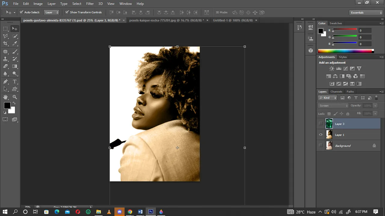Open the Select menu
This screenshot has width=385, height=216.
77,4
